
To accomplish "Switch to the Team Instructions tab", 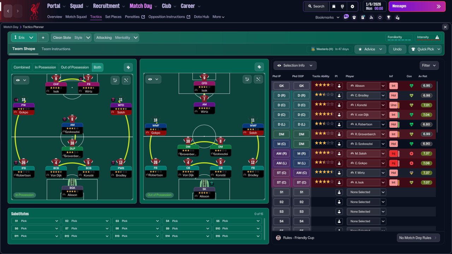I will coord(56,49).
